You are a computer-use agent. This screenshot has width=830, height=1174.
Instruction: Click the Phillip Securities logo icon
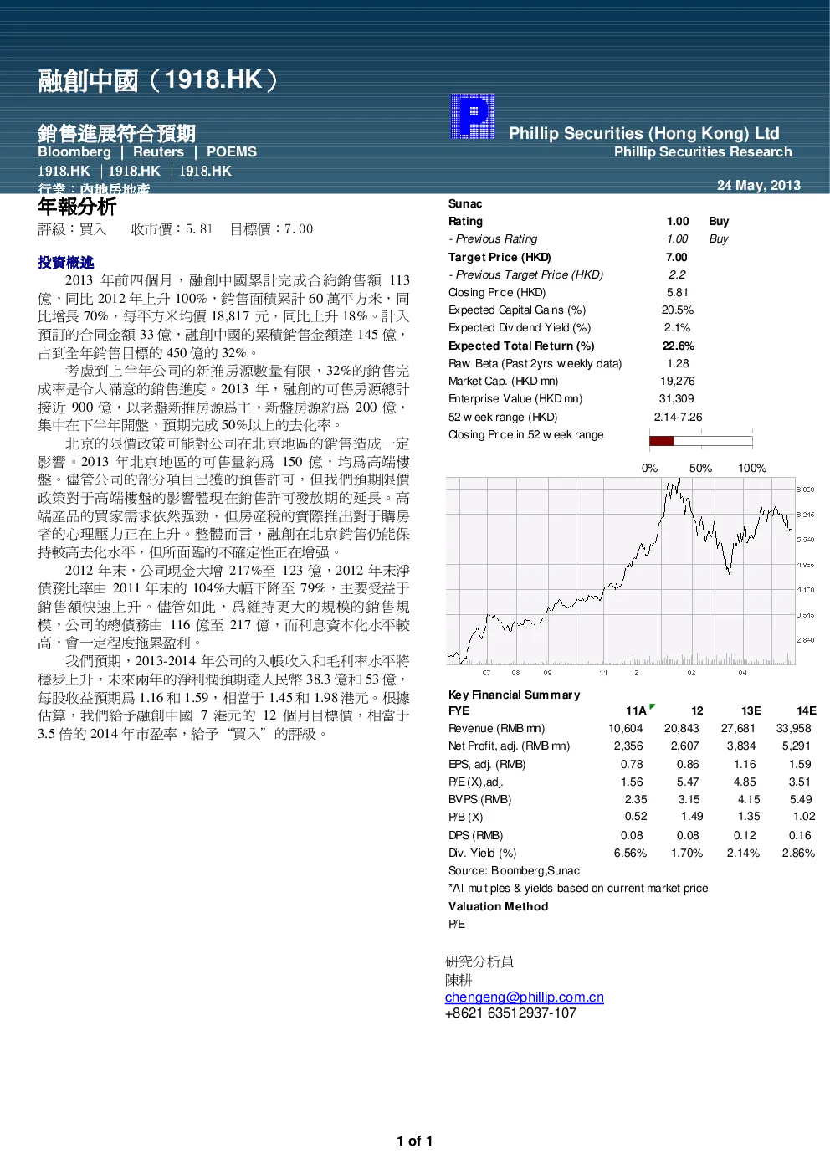[473, 115]
